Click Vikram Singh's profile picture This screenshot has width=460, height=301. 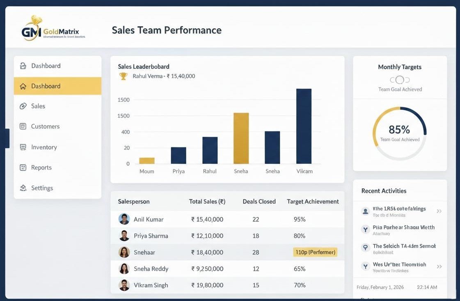(124, 285)
